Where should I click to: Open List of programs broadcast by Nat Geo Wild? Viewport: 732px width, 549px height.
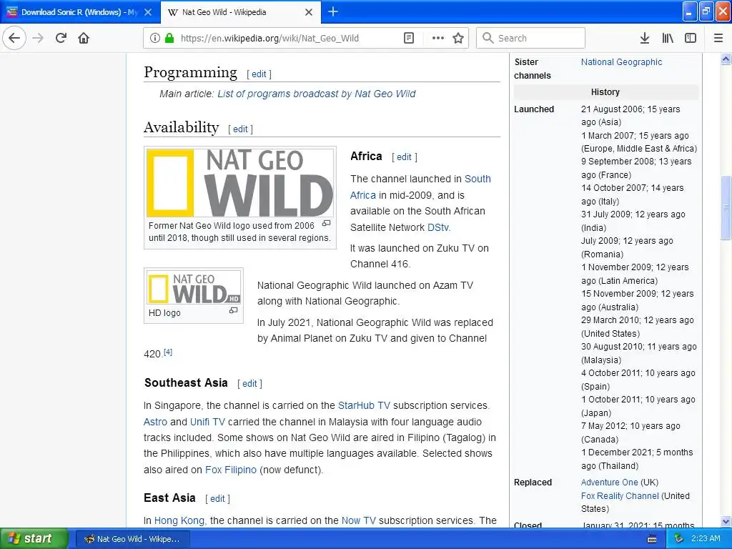click(x=316, y=94)
